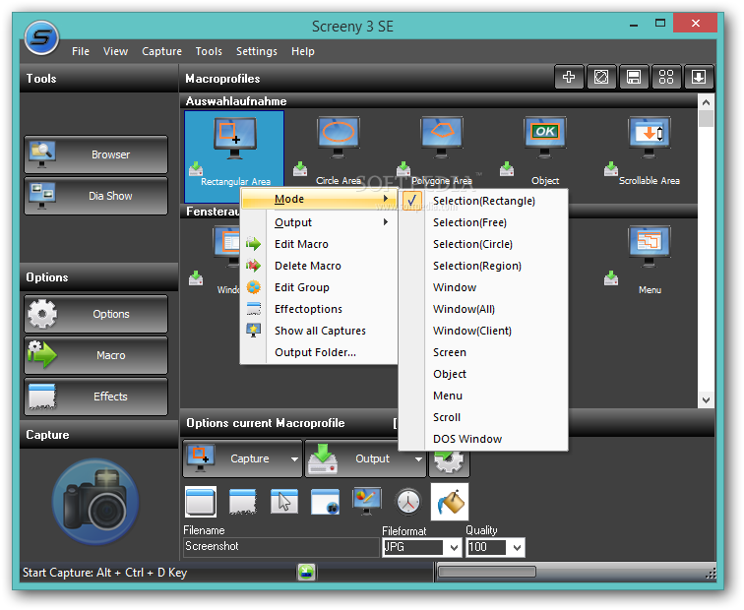This screenshot has height=610, width=744.
Task: Click output indicator icon beside Scrollable Area
Action: 611,169
